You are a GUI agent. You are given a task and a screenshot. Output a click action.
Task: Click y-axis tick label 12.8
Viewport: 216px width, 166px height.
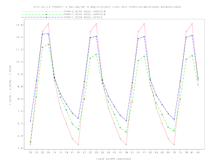[19, 25]
